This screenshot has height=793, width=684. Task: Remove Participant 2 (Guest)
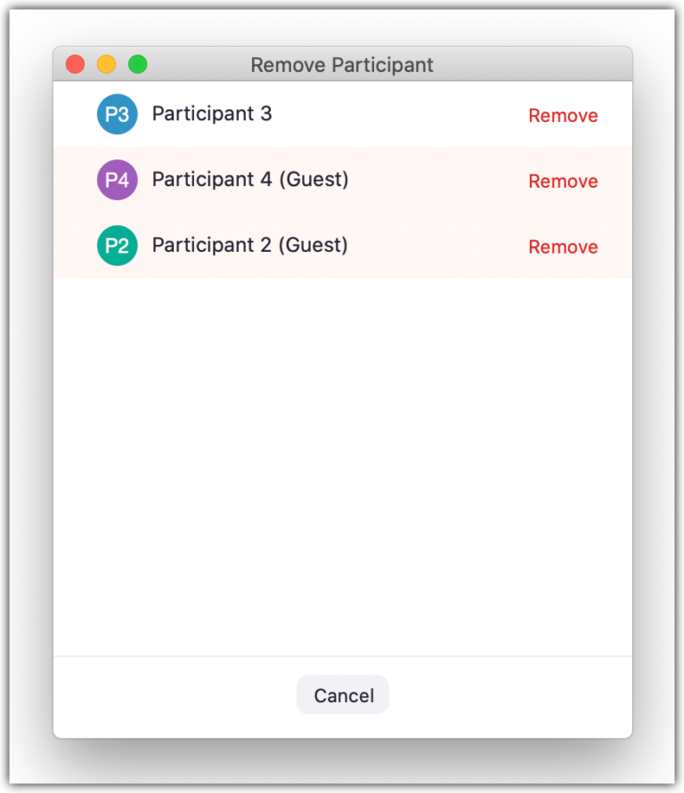coord(563,247)
